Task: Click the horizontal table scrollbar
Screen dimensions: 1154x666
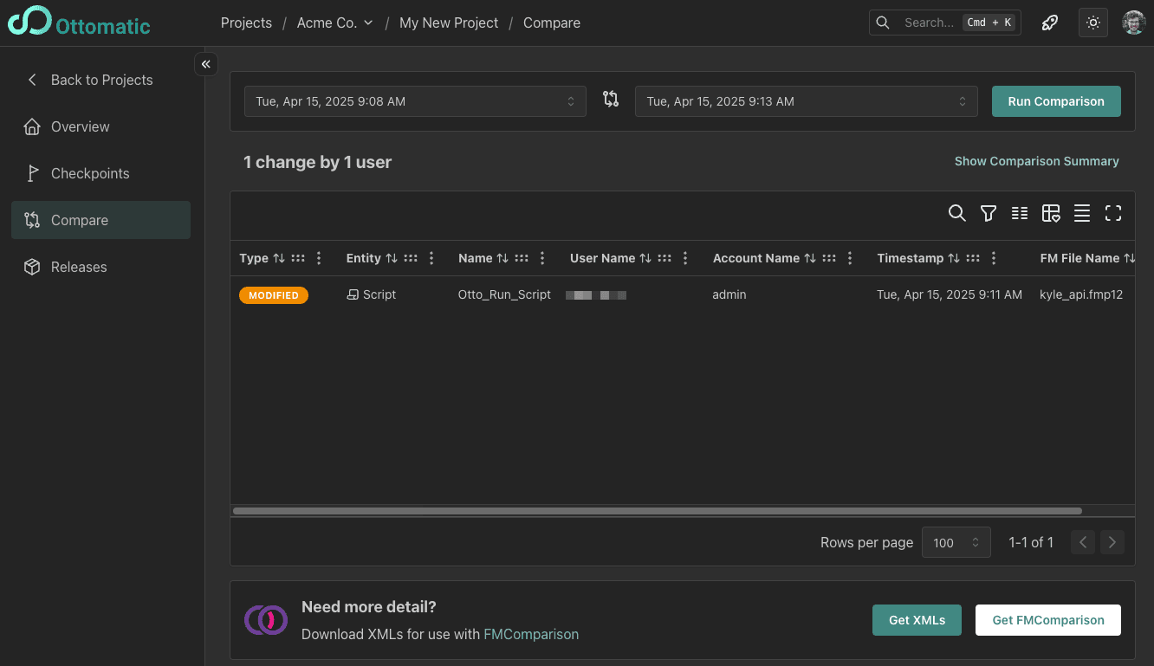Action: 657,511
